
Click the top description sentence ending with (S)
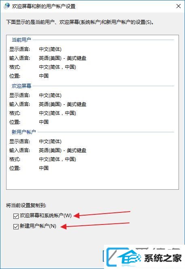click(80, 22)
